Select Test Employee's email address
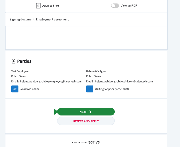This screenshot has width=180, height=147. pos(51,82)
